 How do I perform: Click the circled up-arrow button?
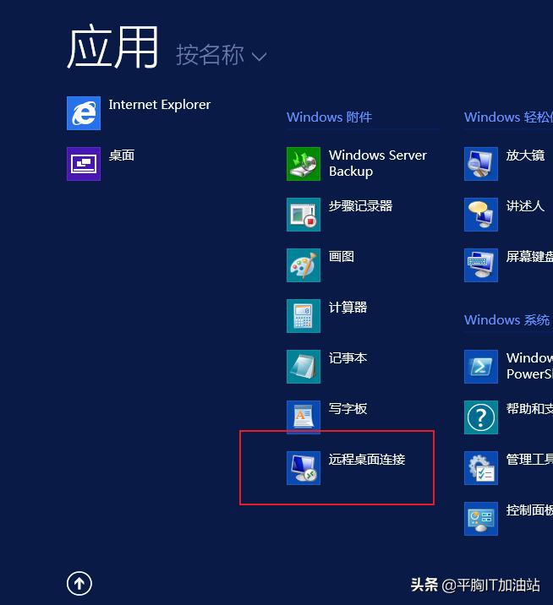coord(79,583)
